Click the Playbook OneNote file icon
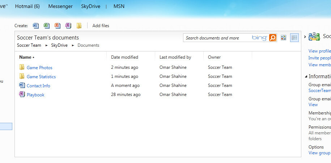 22,95
